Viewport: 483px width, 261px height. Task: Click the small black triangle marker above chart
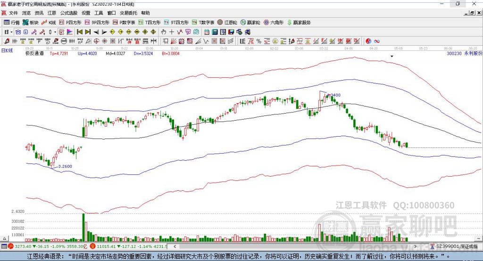click(392, 57)
